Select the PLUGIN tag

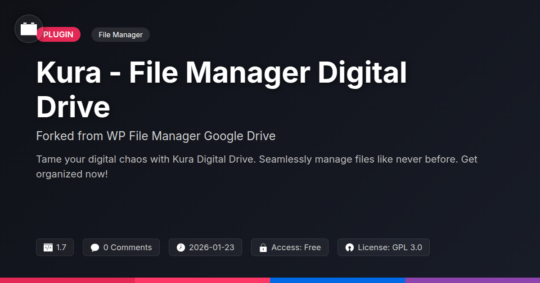58,35
